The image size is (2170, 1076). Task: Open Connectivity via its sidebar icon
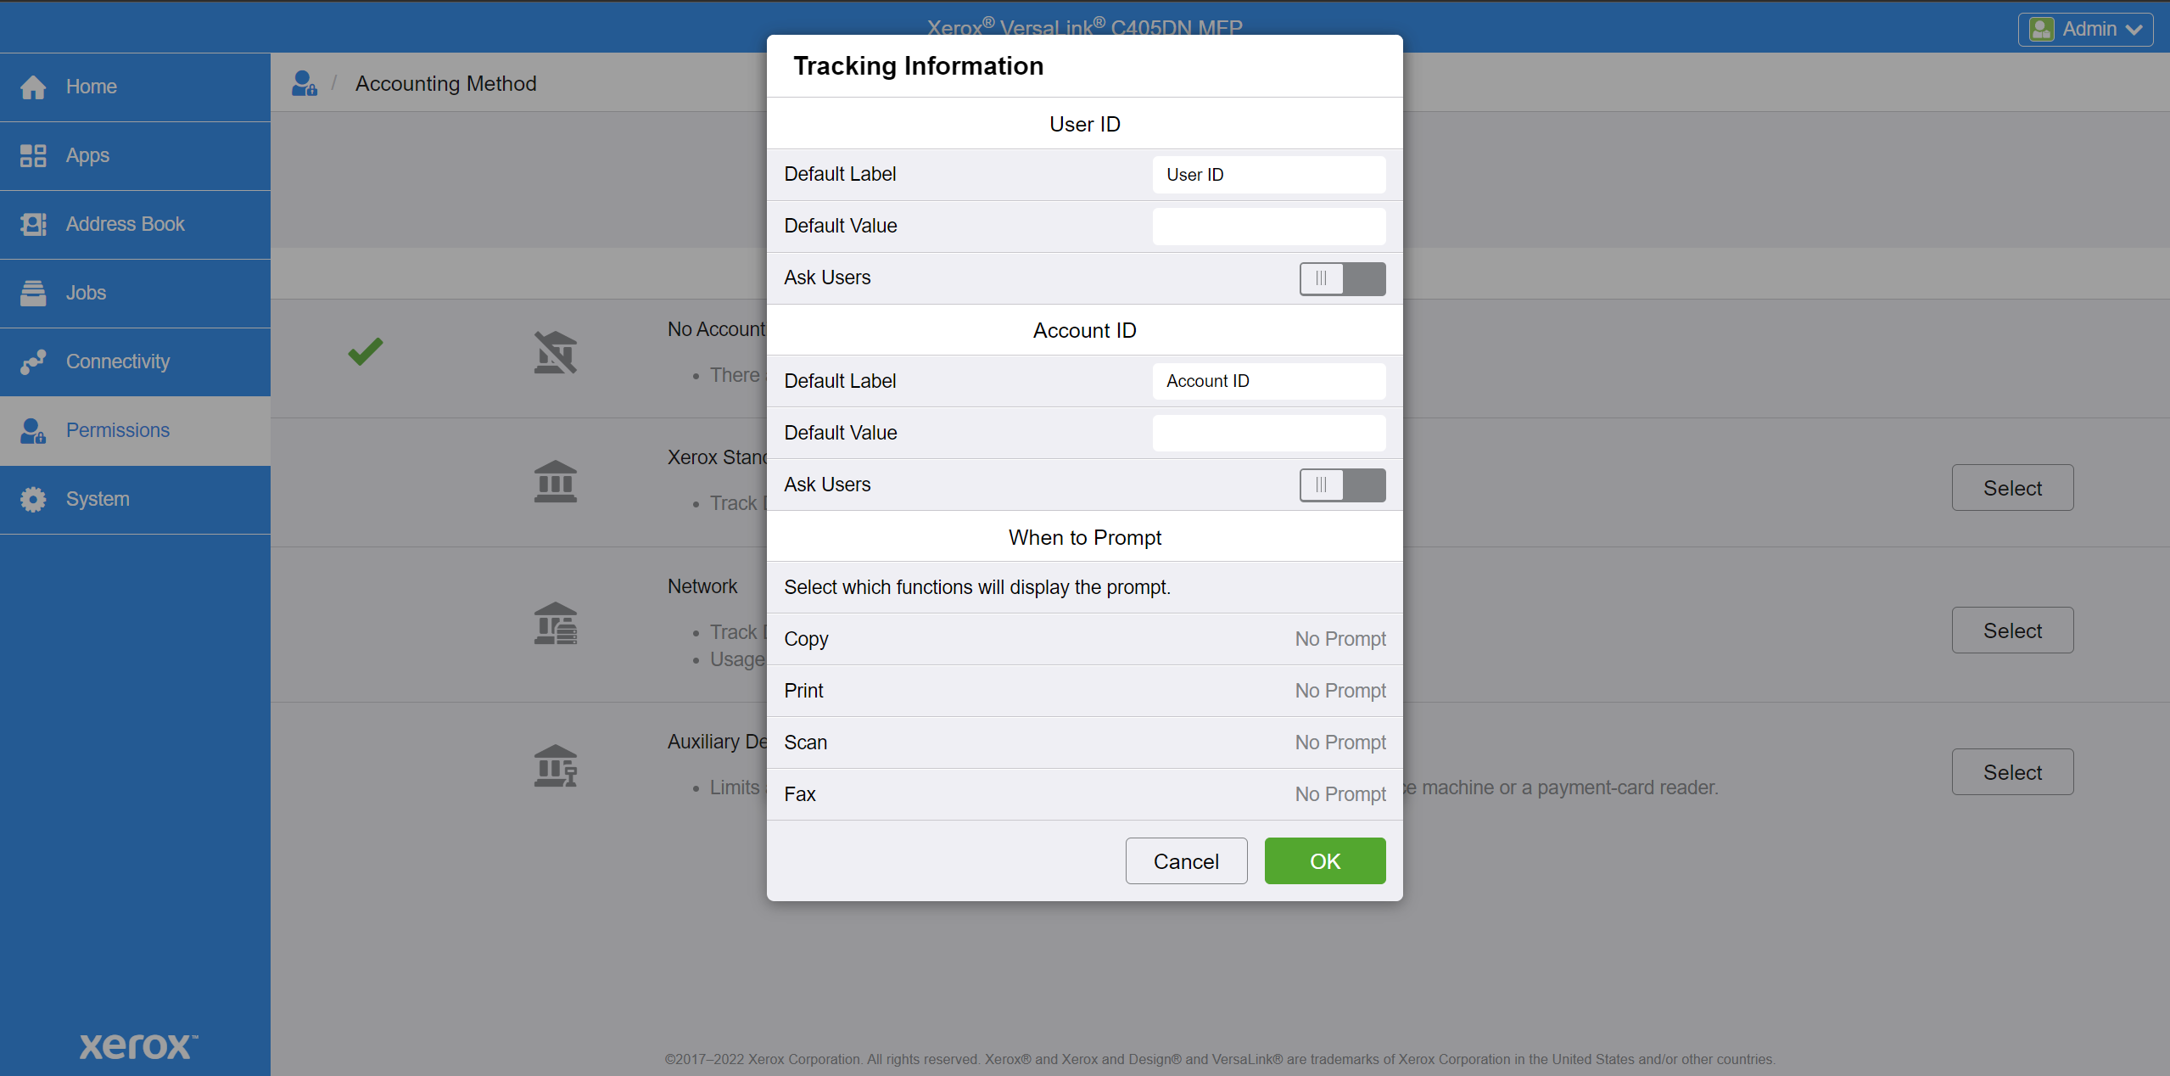(x=32, y=361)
